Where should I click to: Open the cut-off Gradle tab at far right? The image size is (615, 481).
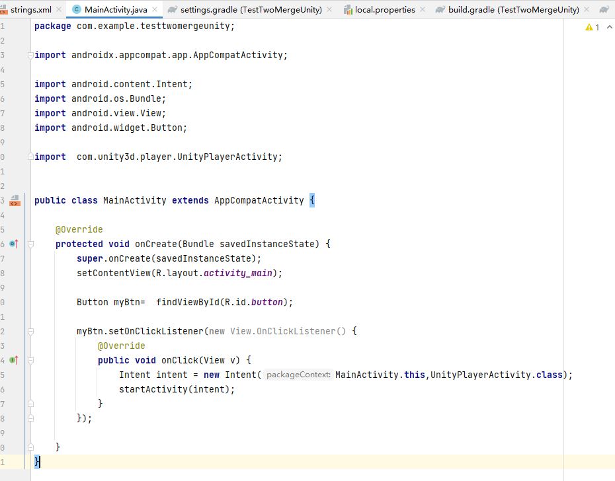click(604, 10)
